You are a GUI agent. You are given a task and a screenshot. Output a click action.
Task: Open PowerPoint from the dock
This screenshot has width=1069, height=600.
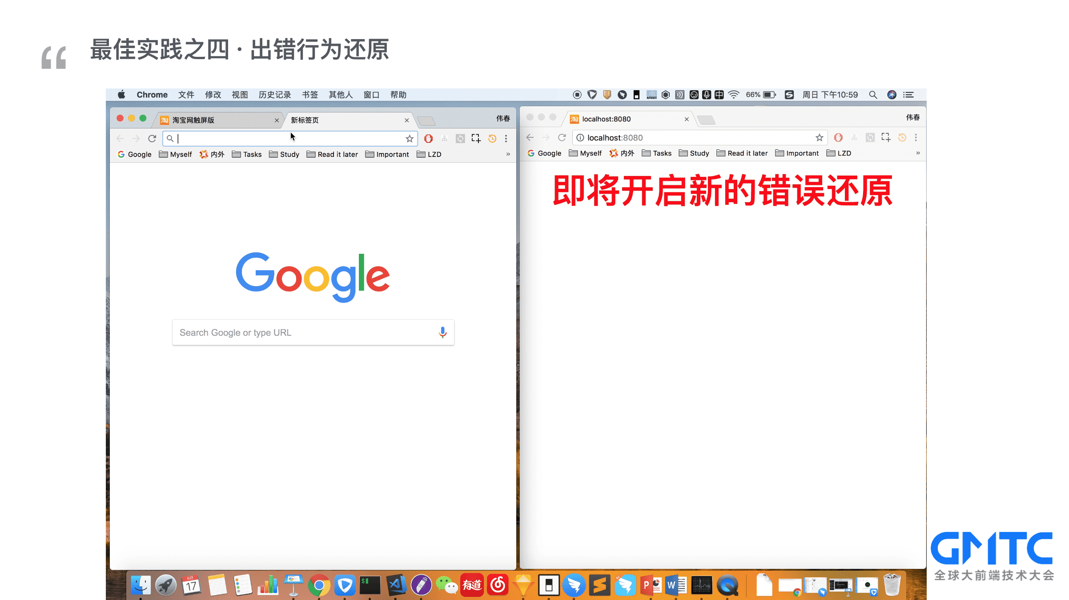[651, 585]
